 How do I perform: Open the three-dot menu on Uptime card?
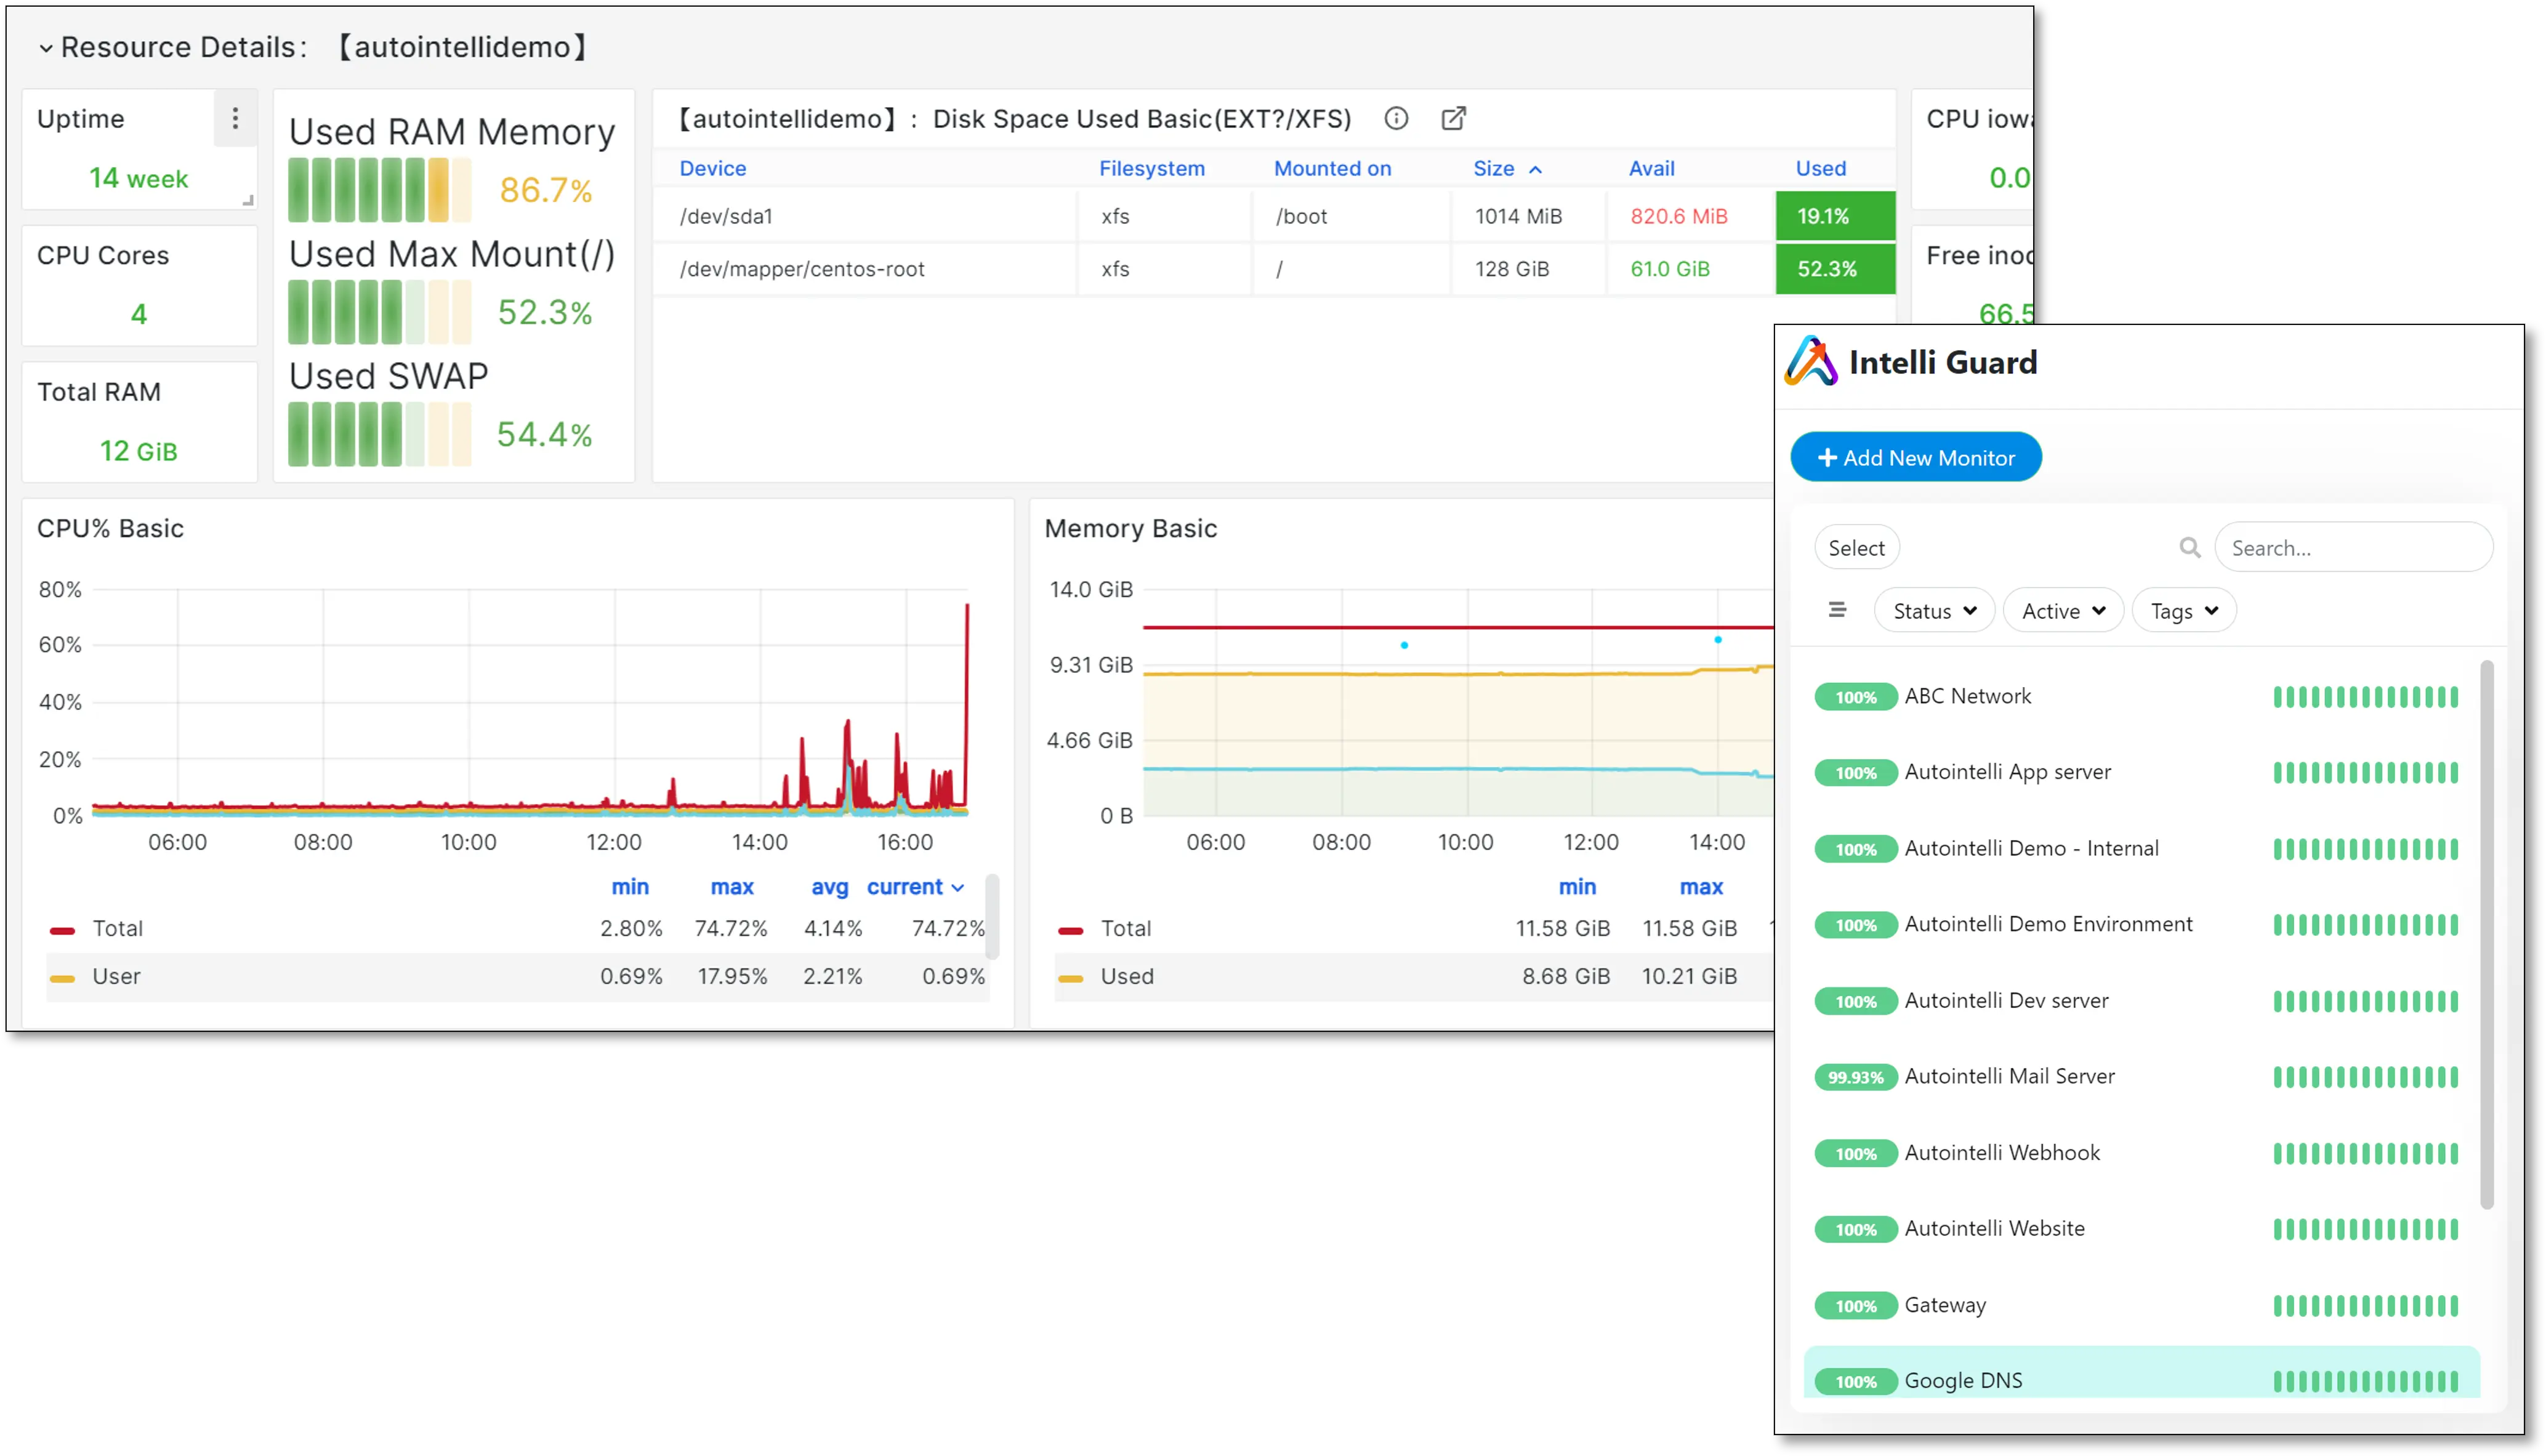coord(236,118)
